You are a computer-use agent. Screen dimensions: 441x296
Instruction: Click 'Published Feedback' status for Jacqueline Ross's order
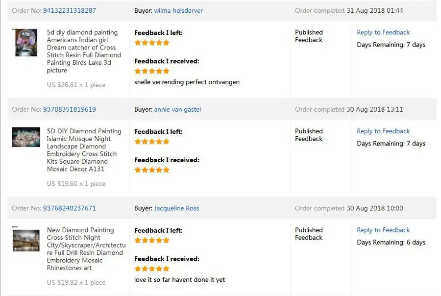tap(309, 234)
